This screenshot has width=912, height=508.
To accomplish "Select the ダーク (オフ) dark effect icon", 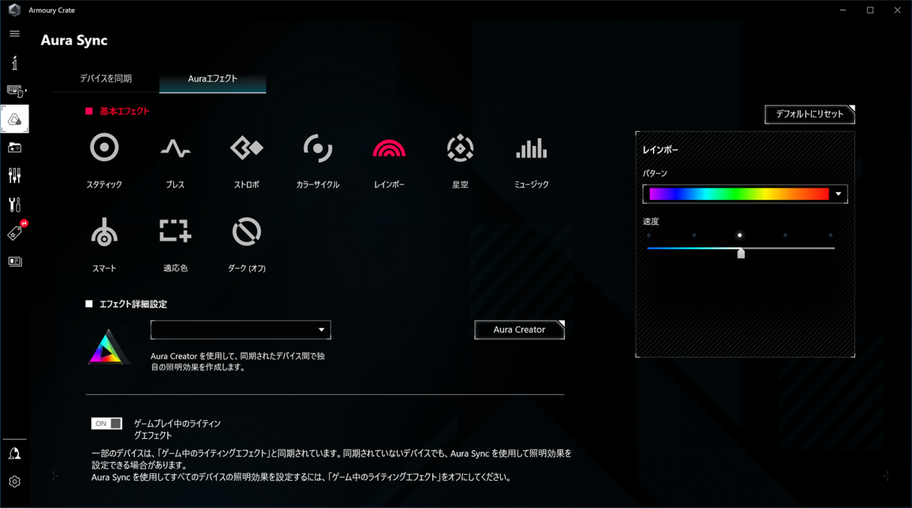I will click(246, 232).
